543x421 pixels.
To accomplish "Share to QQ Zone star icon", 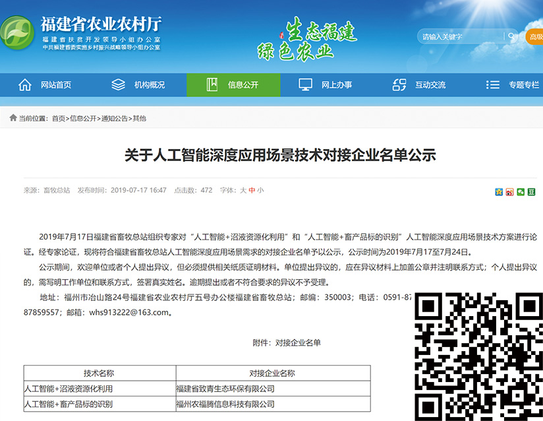I will 499,191.
